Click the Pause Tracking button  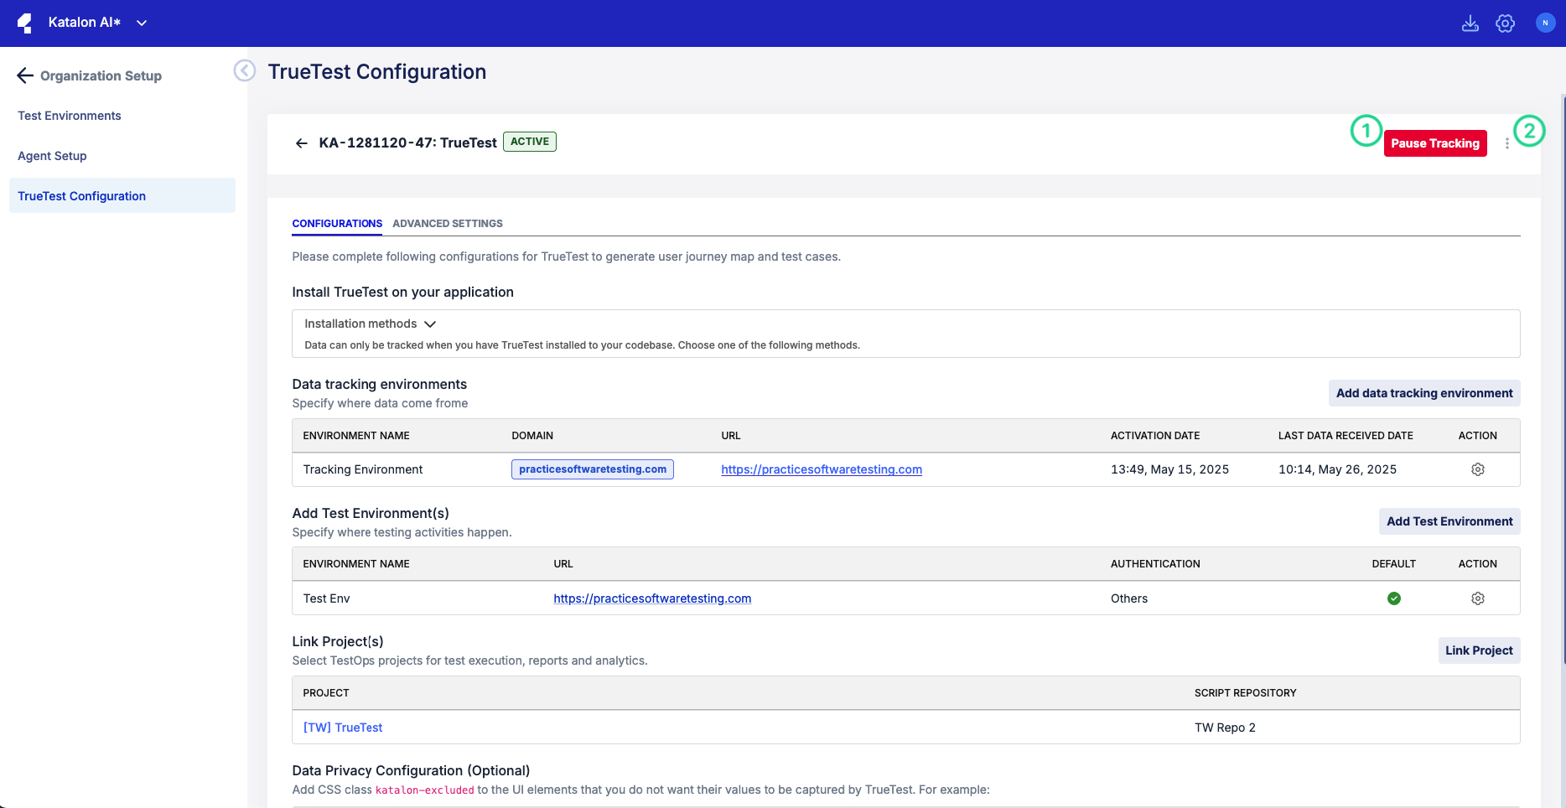1435,143
